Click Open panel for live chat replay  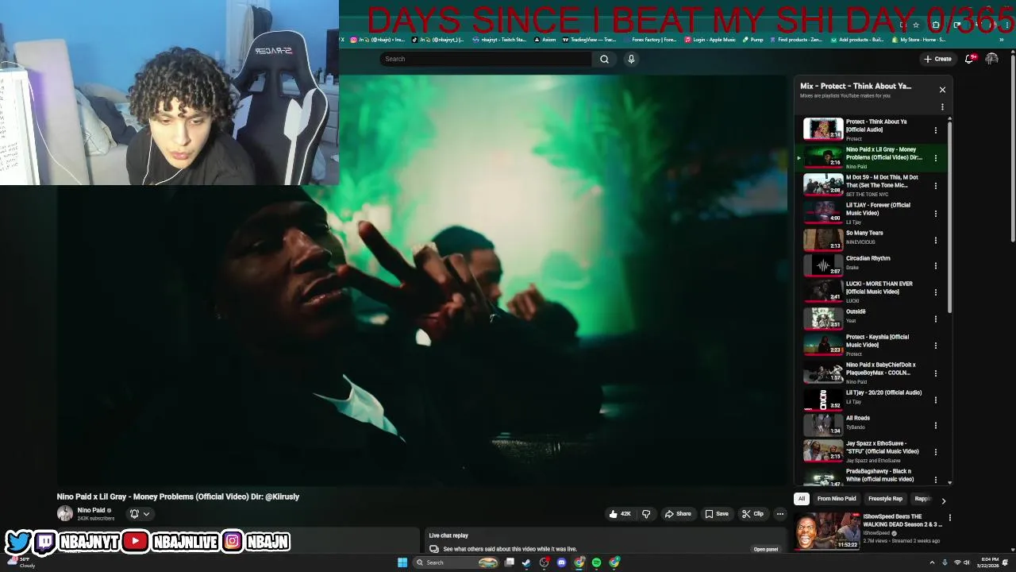click(x=765, y=549)
